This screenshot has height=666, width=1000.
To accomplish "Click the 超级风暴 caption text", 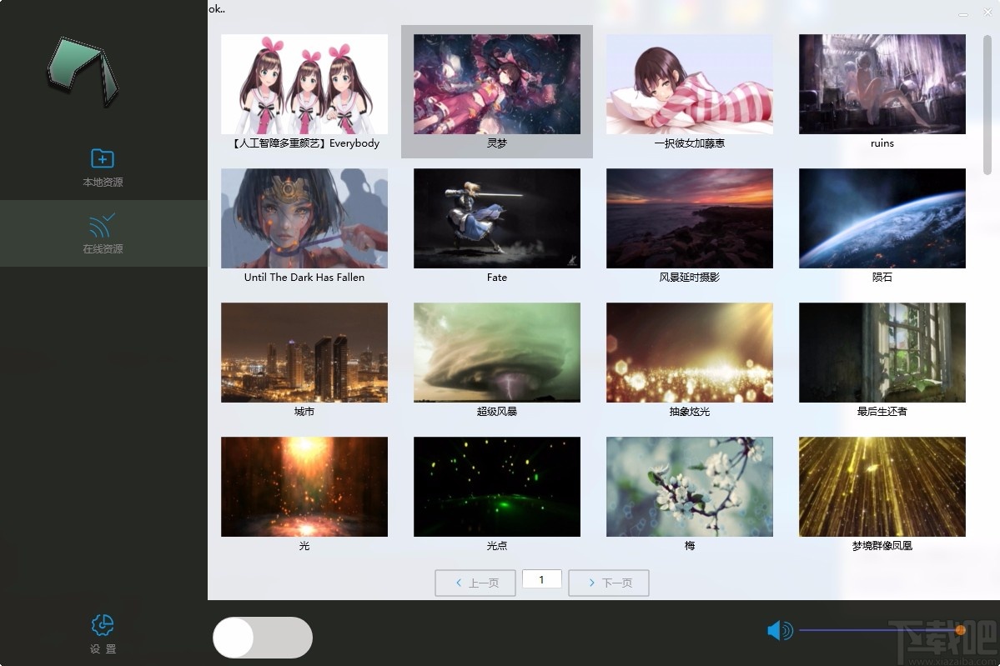I will pyautogui.click(x=497, y=412).
